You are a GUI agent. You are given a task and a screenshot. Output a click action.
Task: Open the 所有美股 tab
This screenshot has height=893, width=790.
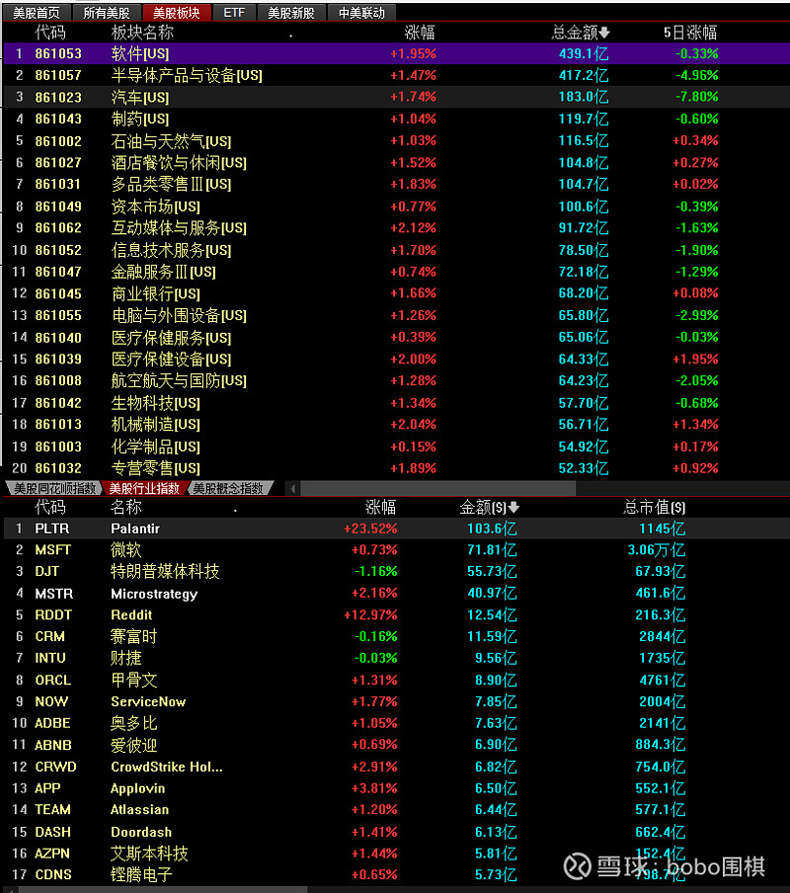click(x=107, y=13)
